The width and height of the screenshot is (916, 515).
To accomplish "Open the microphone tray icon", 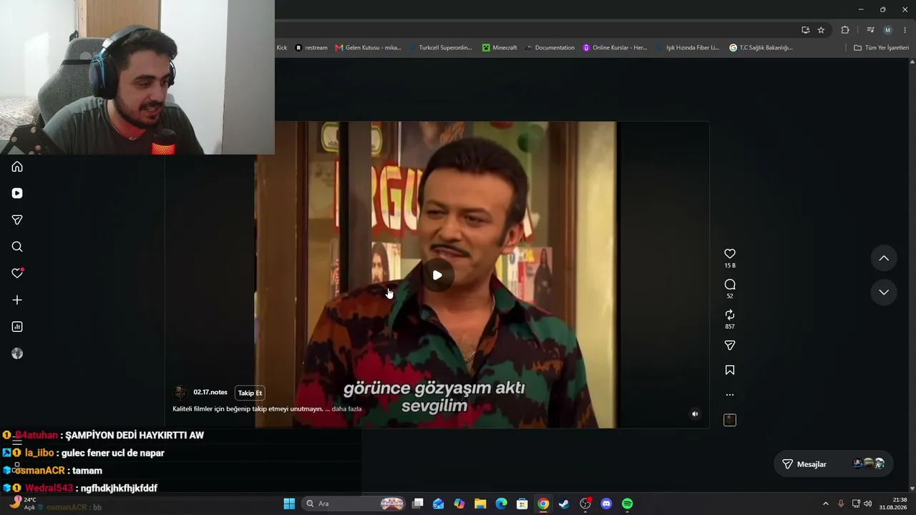I will tap(841, 504).
